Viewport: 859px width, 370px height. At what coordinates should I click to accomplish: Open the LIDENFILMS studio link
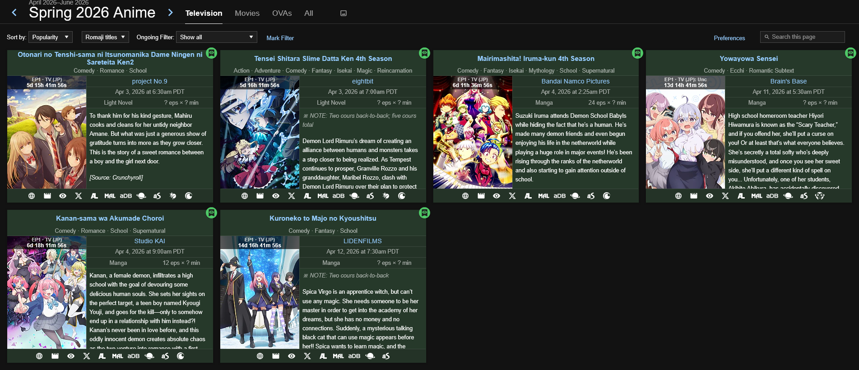coord(362,241)
